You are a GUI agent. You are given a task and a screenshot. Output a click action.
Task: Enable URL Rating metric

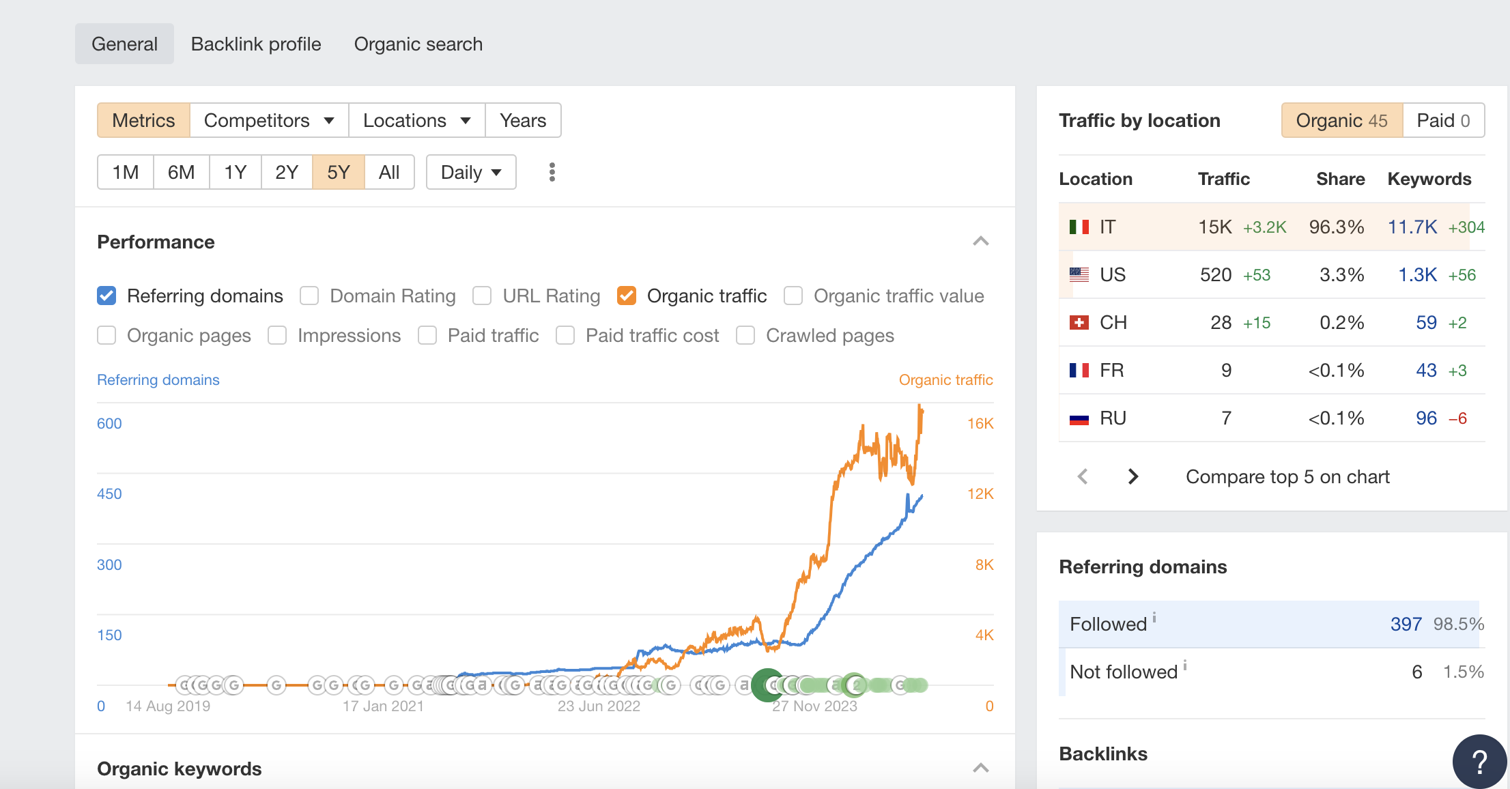482,296
